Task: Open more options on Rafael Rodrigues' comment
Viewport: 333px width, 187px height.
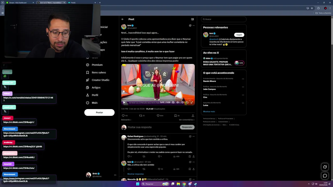Action: [x=194, y=136]
